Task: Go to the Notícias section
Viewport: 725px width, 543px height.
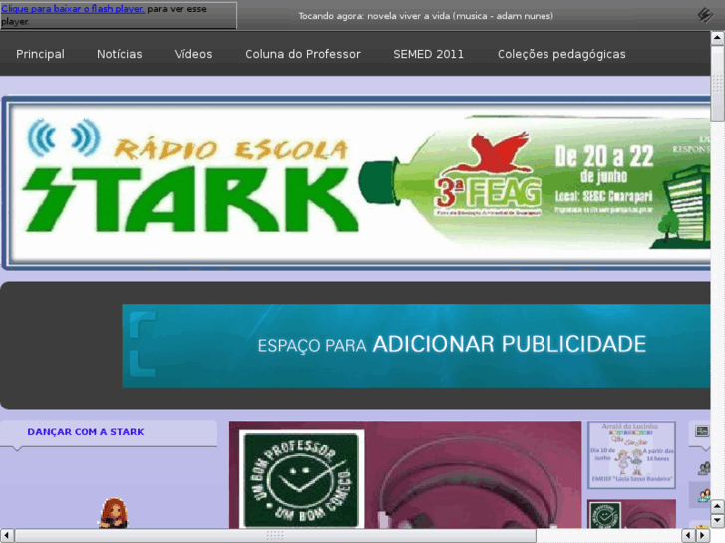Action: (120, 54)
